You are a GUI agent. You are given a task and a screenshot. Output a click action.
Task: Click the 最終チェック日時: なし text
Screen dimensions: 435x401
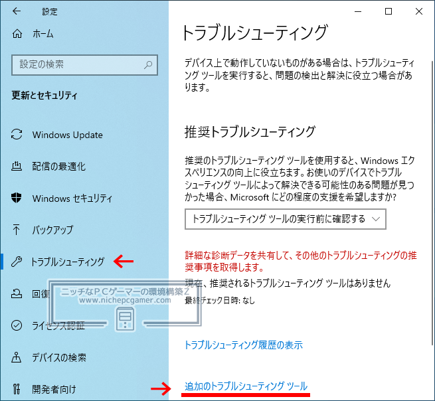point(220,300)
